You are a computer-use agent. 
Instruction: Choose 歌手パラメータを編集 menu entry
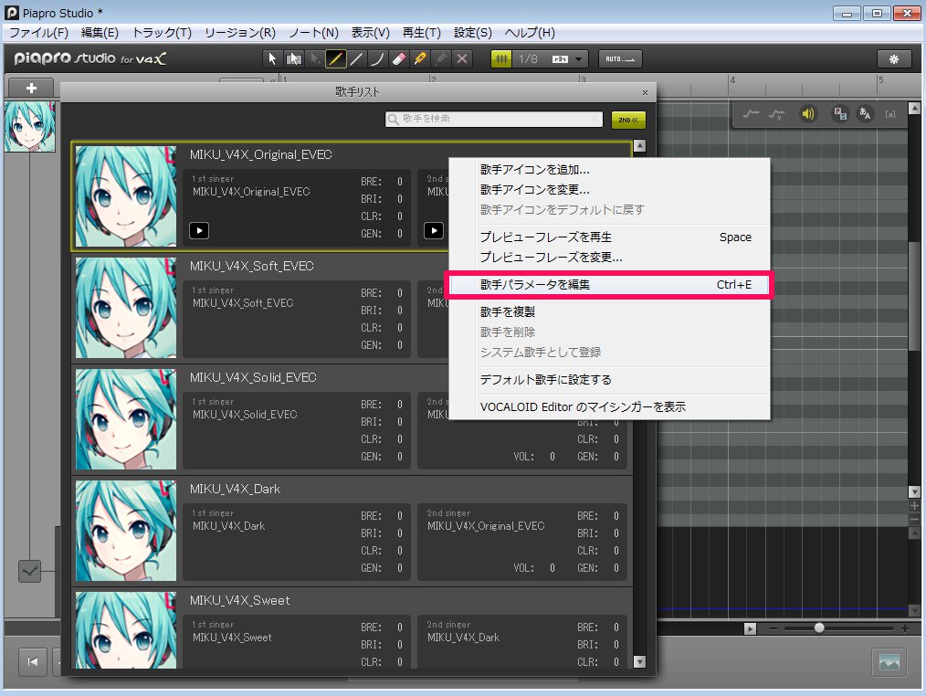click(x=609, y=285)
